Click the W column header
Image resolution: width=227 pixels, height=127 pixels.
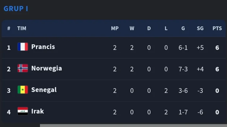coord(132,28)
